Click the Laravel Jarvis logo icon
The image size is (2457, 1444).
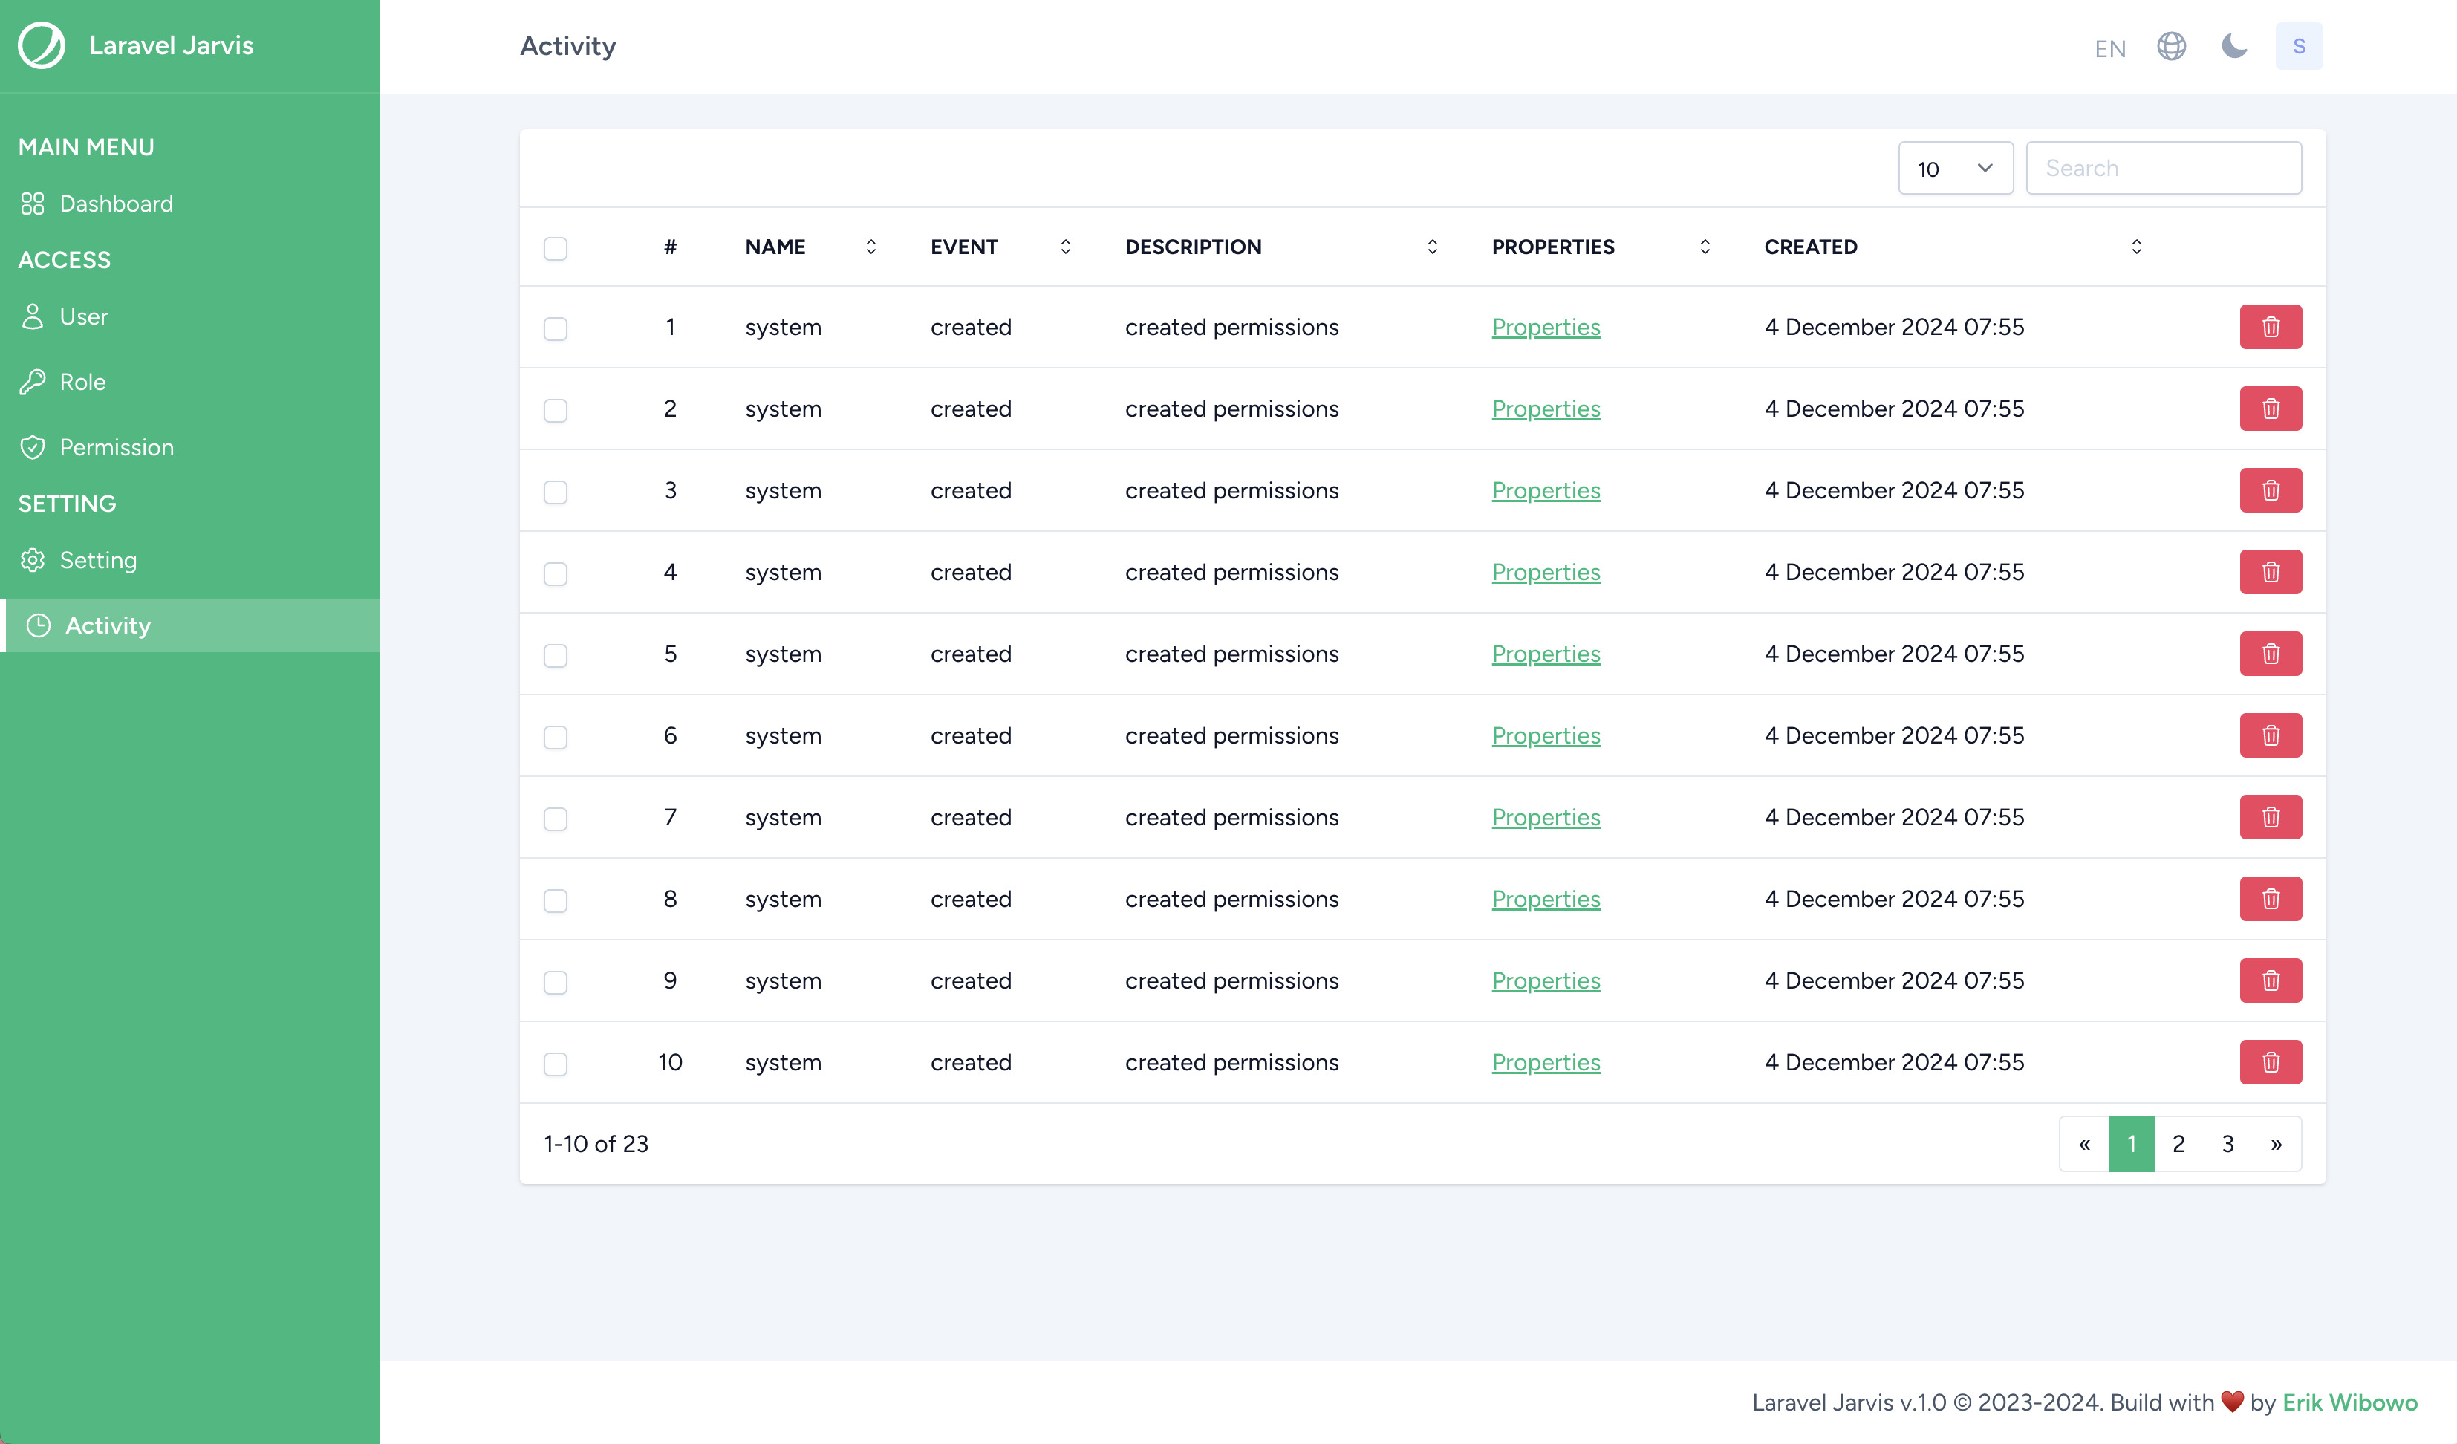tap(41, 46)
